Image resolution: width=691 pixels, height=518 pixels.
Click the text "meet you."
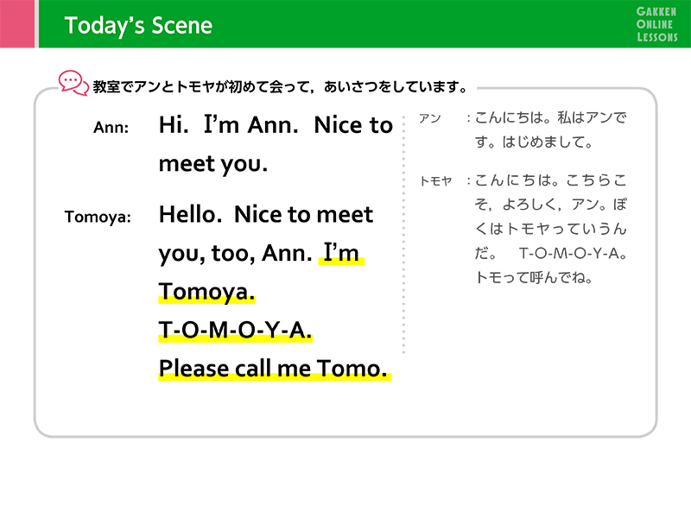click(x=213, y=164)
